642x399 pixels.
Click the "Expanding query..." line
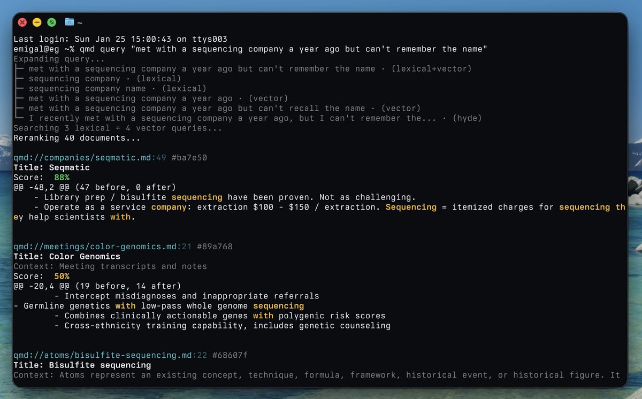59,59
